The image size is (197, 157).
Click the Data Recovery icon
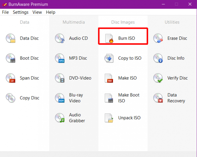pyautogui.click(x=158, y=98)
